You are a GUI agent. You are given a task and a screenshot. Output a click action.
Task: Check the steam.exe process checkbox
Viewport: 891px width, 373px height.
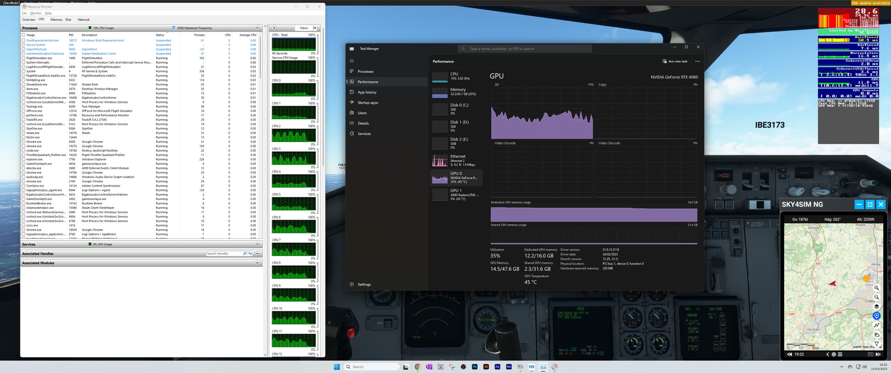pos(24,133)
